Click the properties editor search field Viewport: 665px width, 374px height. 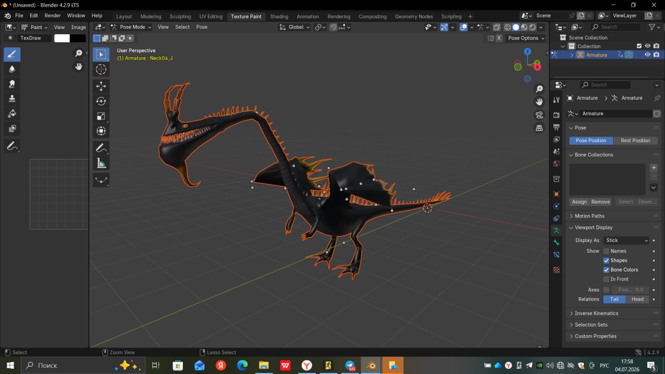(605, 85)
